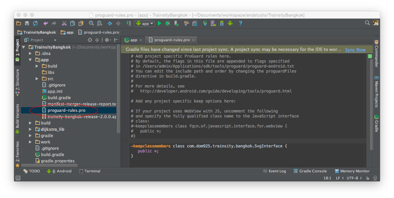Image resolution: width=394 pixels, height=198 pixels.
Task: Open the TODO tool window
Action: pyautogui.click(x=32, y=171)
